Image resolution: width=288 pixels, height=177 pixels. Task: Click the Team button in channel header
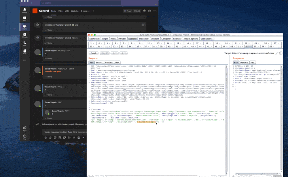[x=128, y=11]
